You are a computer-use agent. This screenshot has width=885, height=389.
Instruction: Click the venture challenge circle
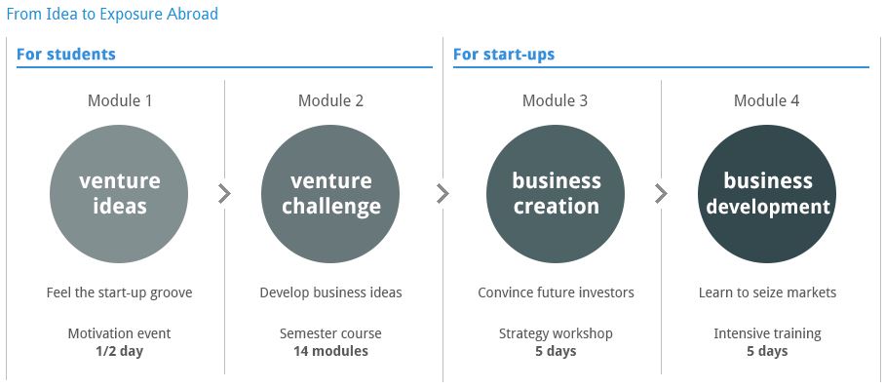tap(330, 194)
